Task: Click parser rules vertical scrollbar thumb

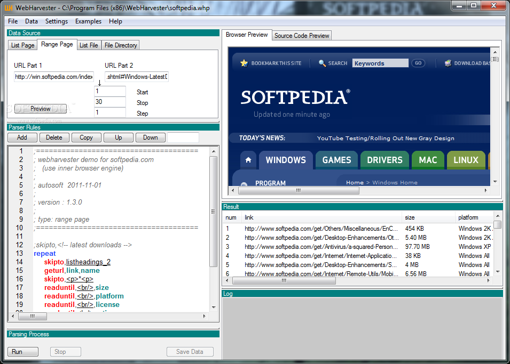Action: (x=214, y=212)
